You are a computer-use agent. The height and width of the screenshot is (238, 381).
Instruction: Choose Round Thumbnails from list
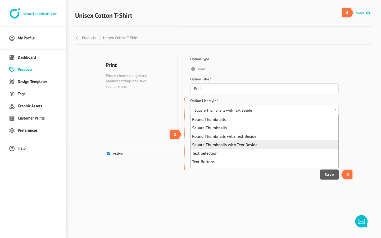coord(264,120)
